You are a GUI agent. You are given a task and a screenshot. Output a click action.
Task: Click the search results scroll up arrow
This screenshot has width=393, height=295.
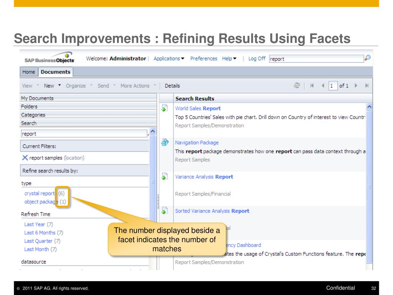pos(369,107)
